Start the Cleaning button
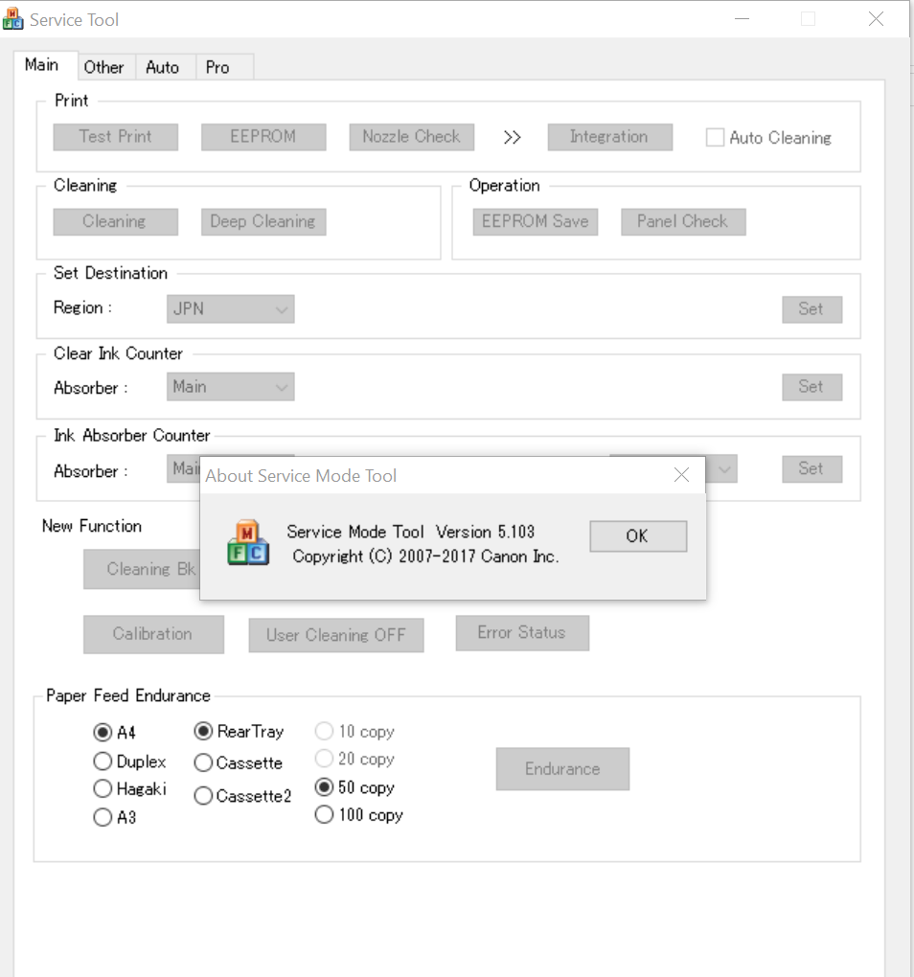The image size is (914, 977). 115,222
